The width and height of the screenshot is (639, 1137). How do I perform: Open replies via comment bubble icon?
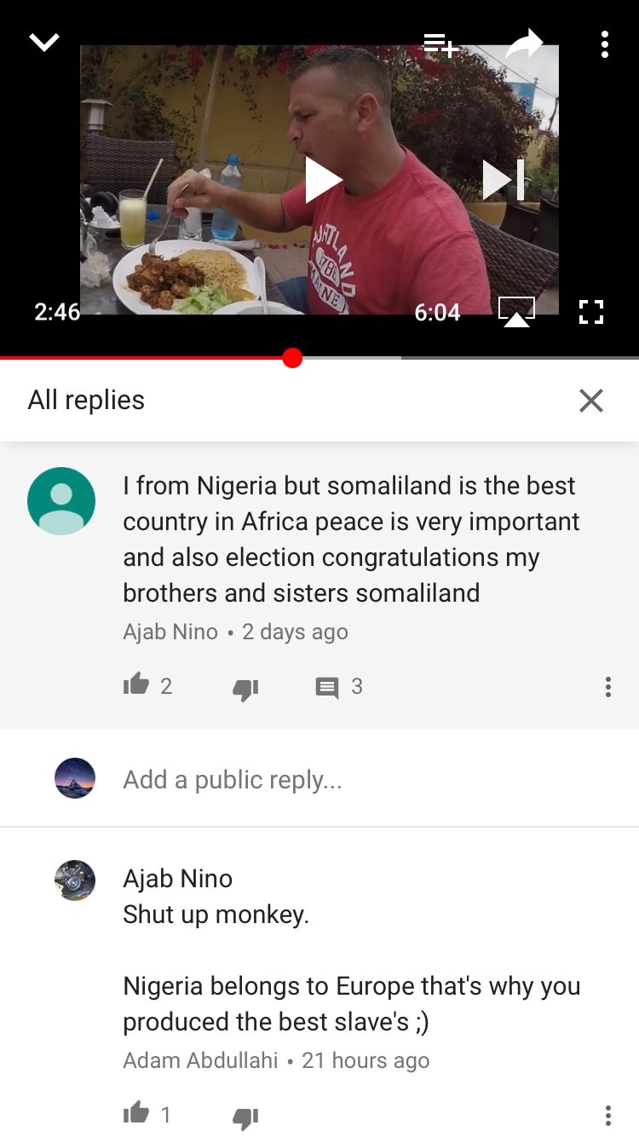(x=327, y=688)
